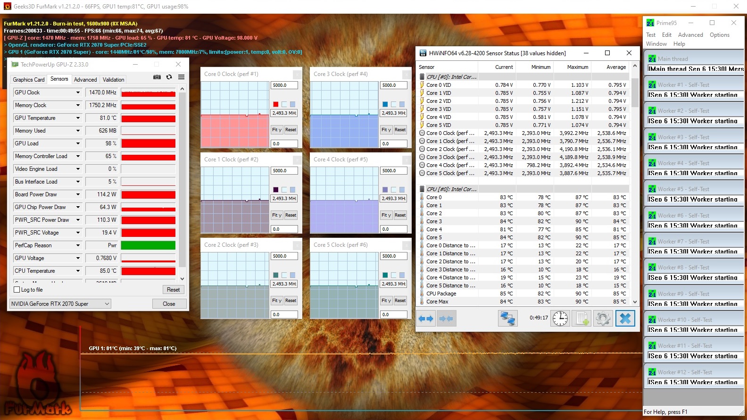This screenshot has width=747, height=420.
Task: Close the Core 0 Clock graph window
Action: [297, 74]
